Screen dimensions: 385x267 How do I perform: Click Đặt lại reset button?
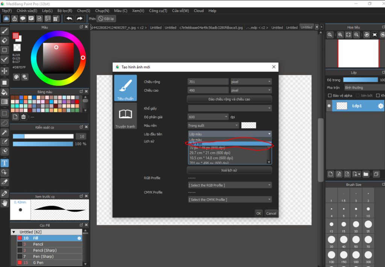coord(106,19)
